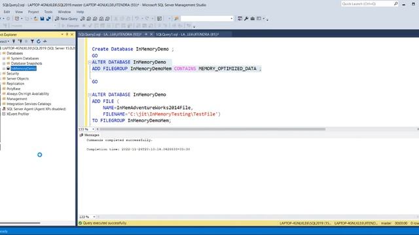The width and height of the screenshot is (419, 235).
Task: Collapse the ALTER DATABASE ADD FILE block
Action: click(x=90, y=95)
